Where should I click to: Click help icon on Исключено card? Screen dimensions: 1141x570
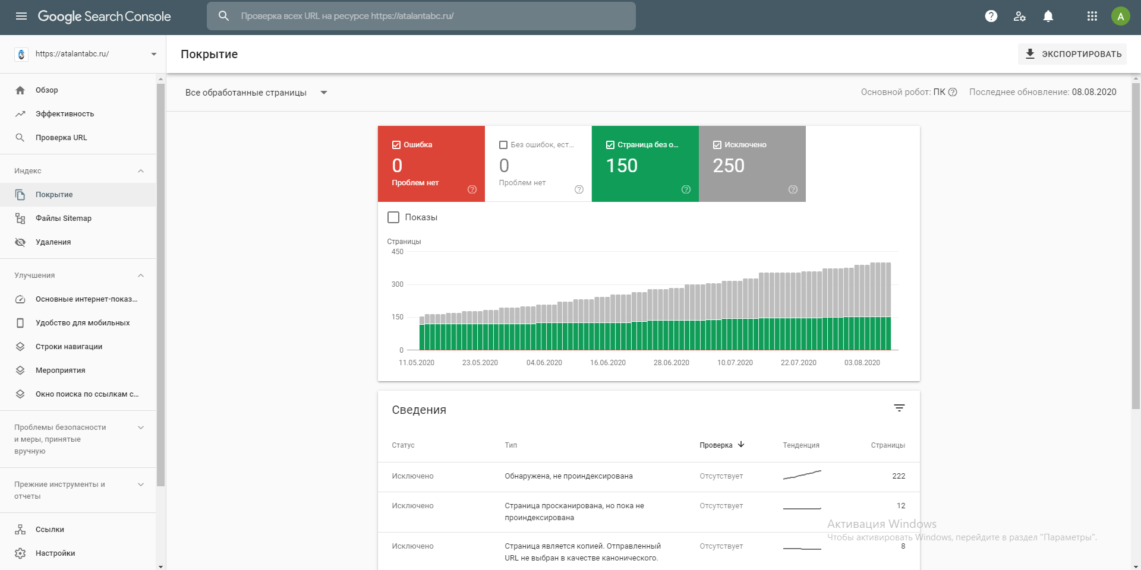pyautogui.click(x=793, y=189)
